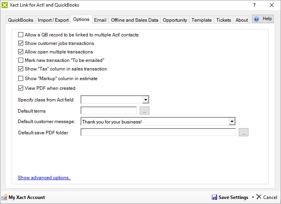Click the title bar question mark help button

click(x=254, y=5)
